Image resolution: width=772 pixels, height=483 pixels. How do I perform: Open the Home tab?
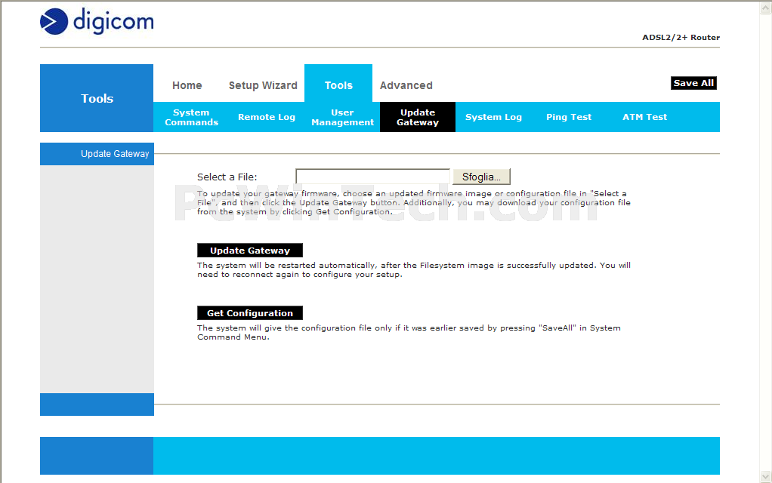pyautogui.click(x=187, y=85)
